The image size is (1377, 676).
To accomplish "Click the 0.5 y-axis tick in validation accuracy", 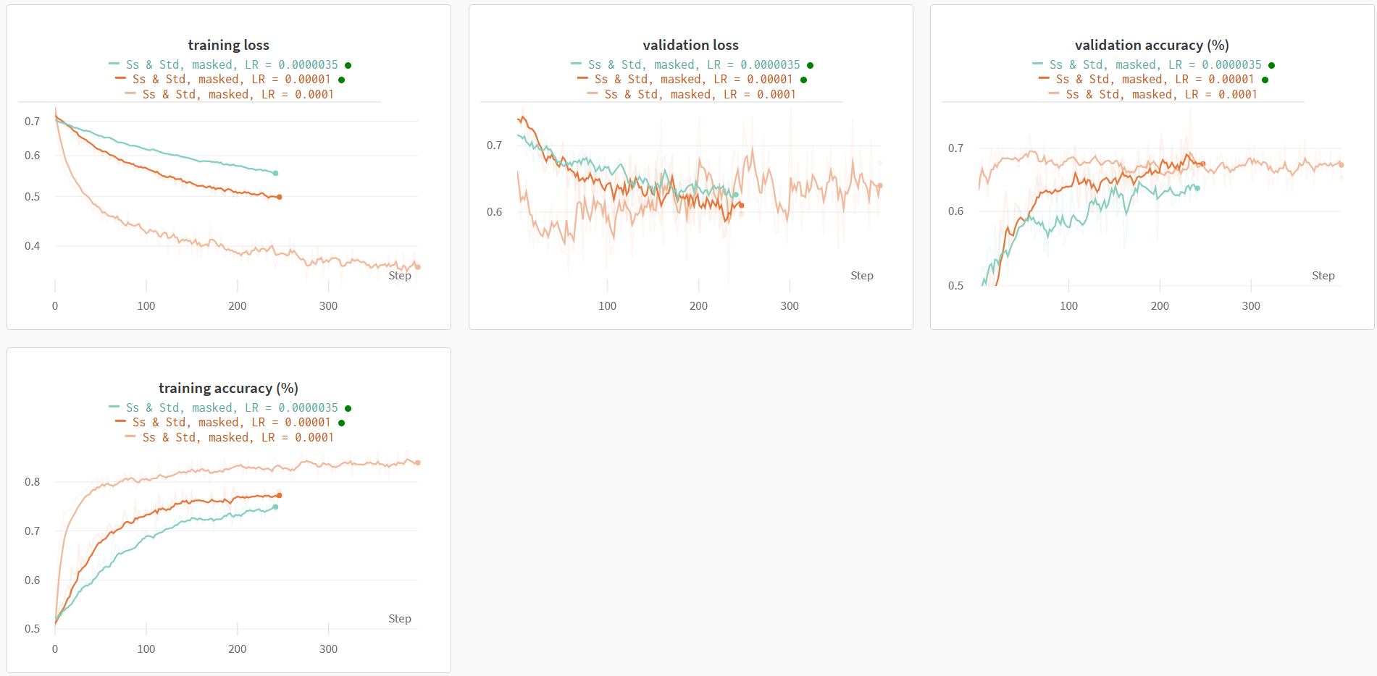I will point(956,286).
